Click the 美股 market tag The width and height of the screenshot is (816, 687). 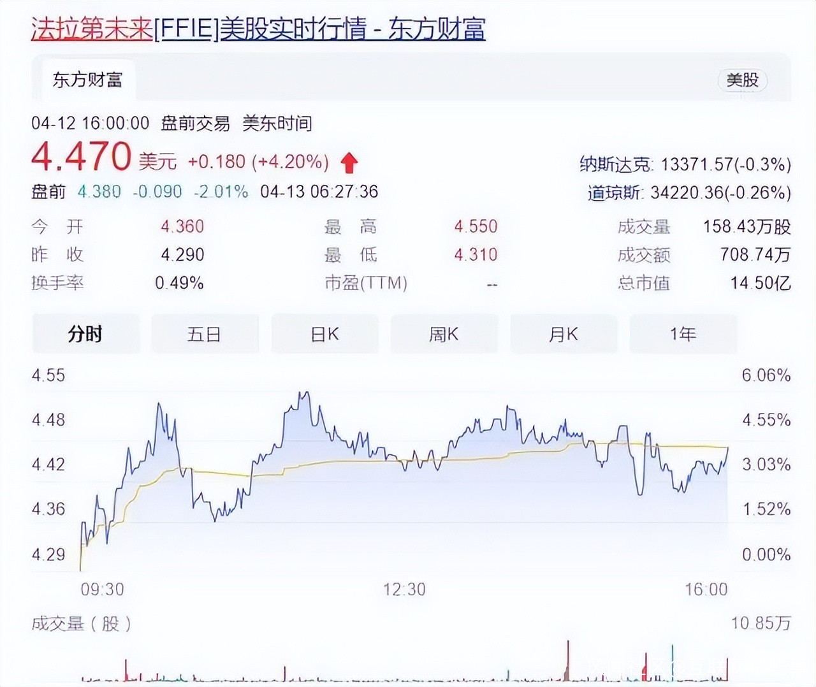click(x=743, y=80)
